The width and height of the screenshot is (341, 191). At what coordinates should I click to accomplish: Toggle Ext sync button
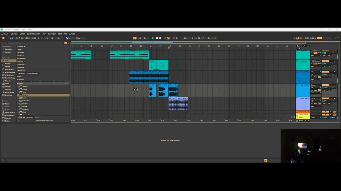[17, 38]
